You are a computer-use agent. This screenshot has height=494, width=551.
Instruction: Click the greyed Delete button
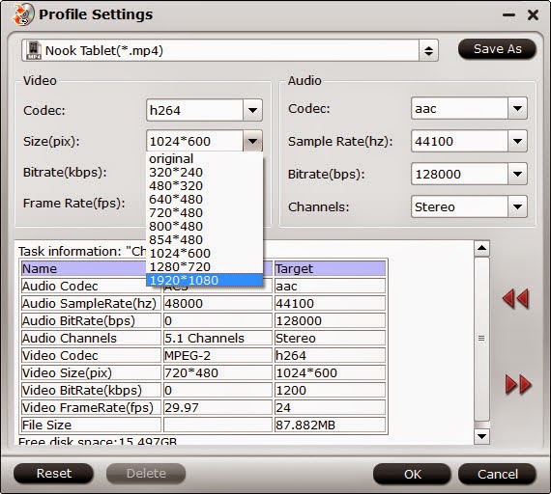(146, 474)
